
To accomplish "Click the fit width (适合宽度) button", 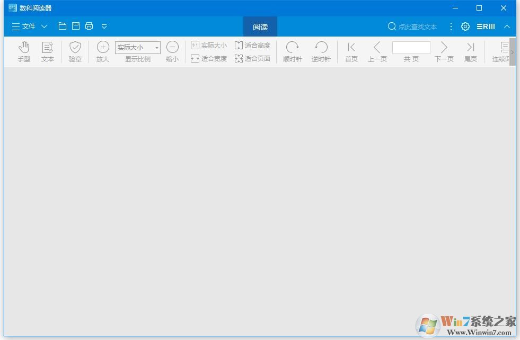I will coord(209,59).
